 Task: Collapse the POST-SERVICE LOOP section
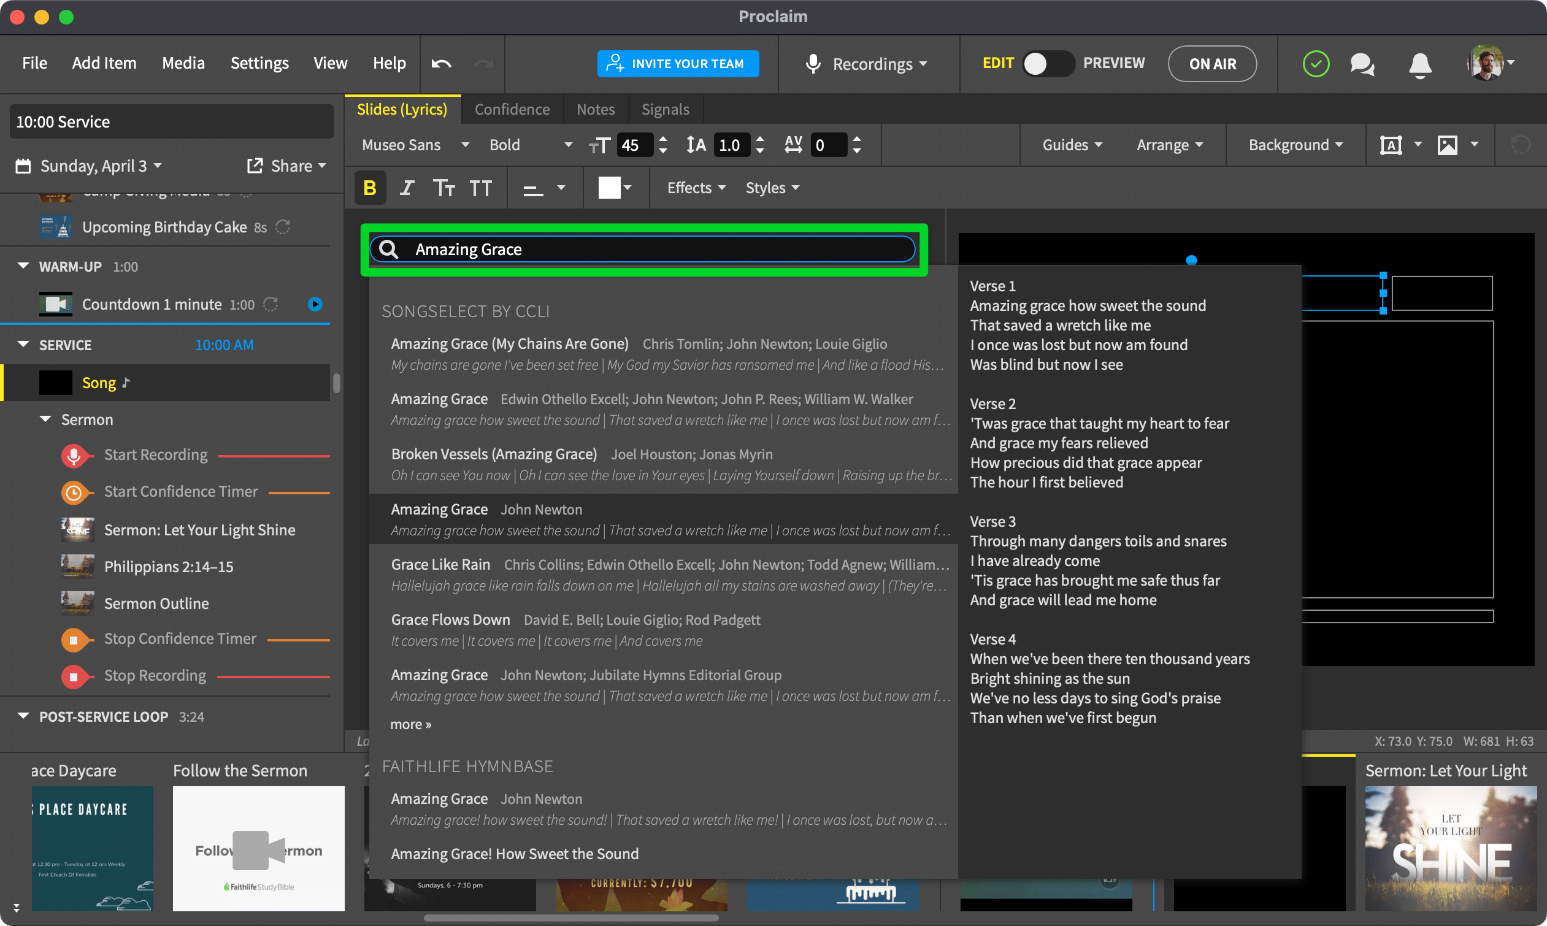(23, 716)
